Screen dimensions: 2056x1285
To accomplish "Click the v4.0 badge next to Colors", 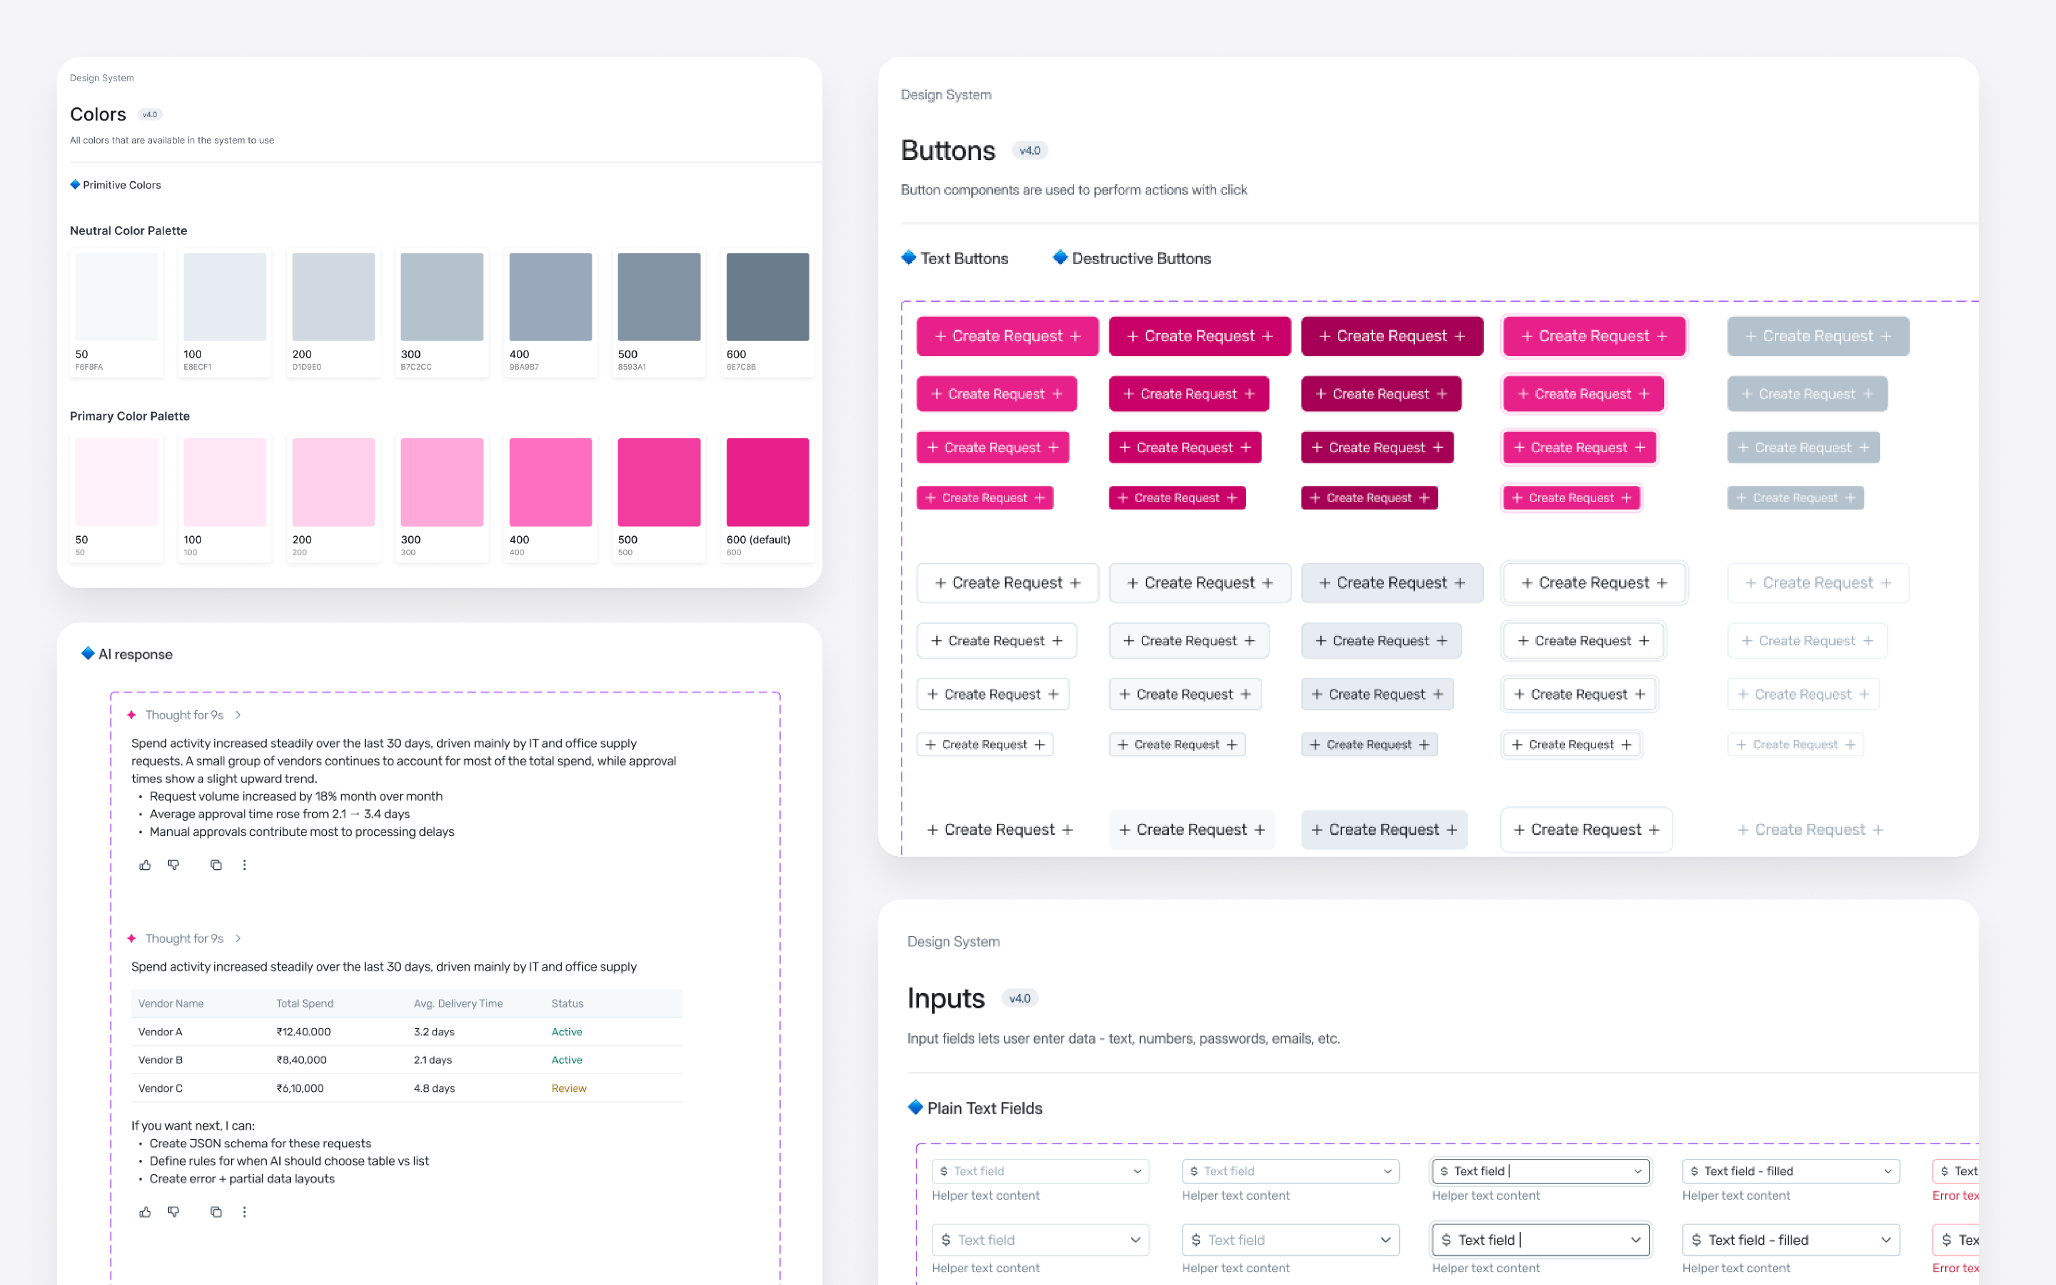I will pos(149,115).
